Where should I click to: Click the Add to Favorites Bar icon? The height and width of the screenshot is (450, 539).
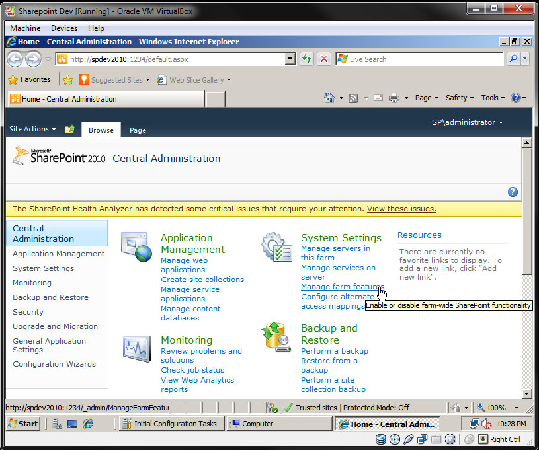68,80
